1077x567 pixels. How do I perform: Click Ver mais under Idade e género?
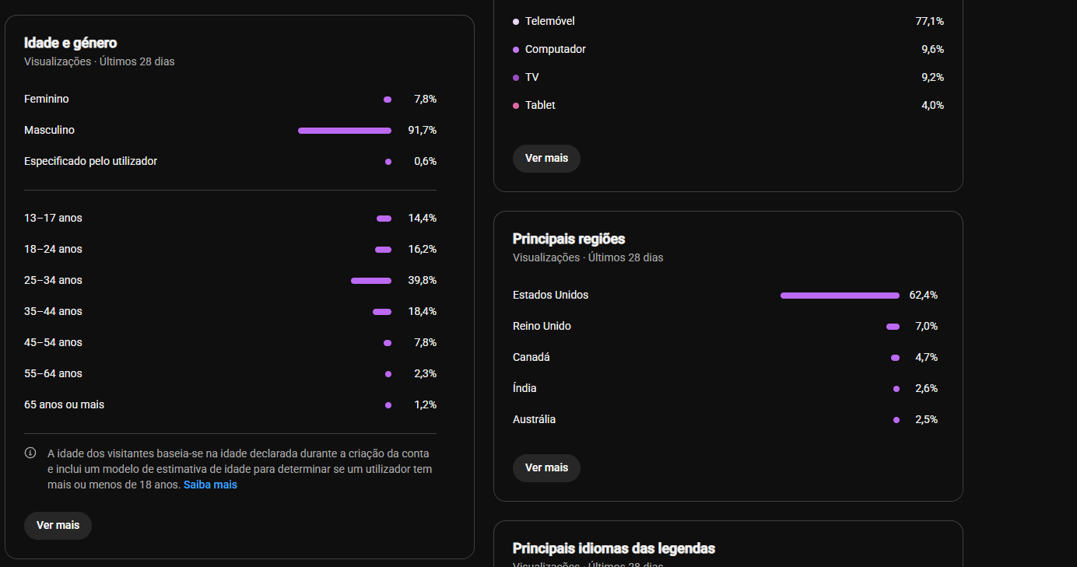pyautogui.click(x=58, y=525)
